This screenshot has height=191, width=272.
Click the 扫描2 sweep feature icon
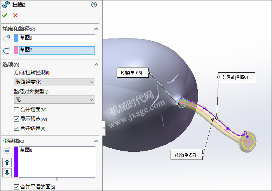point(6,5)
